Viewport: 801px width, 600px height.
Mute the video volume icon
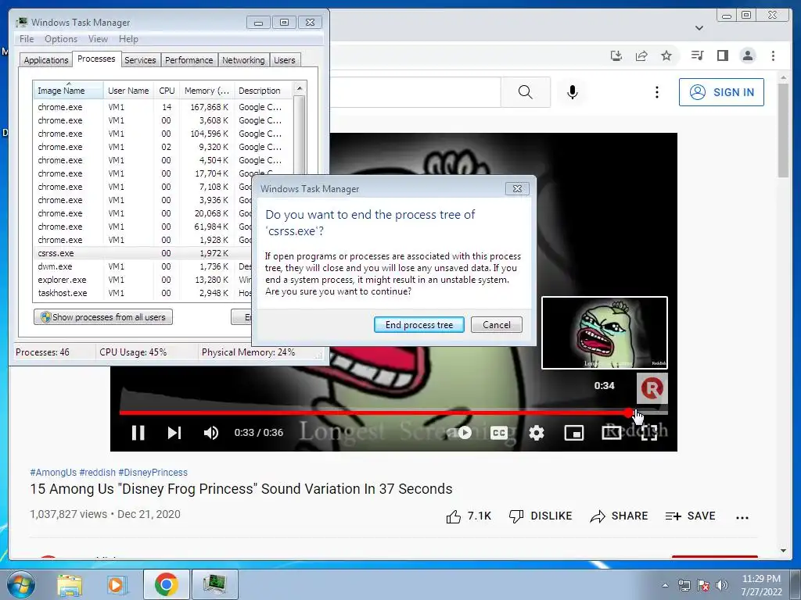pyautogui.click(x=210, y=433)
